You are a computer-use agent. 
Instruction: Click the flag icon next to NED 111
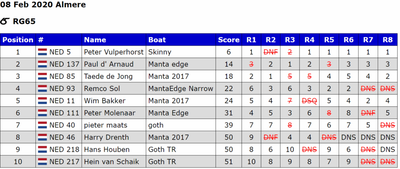(42, 113)
